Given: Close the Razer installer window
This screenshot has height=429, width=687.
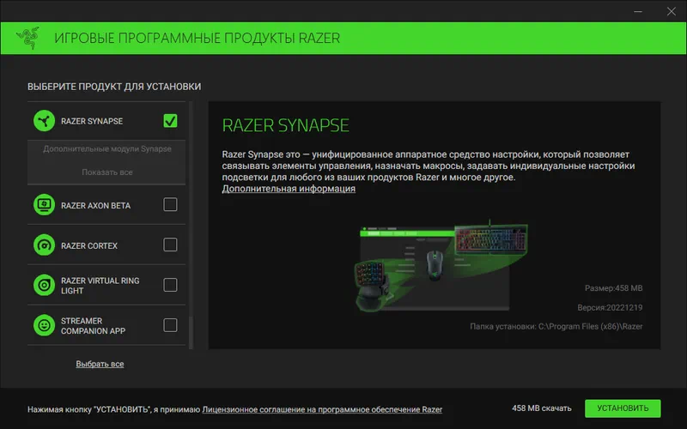Looking at the screenshot, I should [672, 11].
